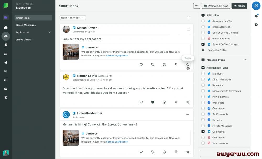The image size is (262, 159).
Task: Open Mason Bowen's profile photo
Action: click(66, 29)
